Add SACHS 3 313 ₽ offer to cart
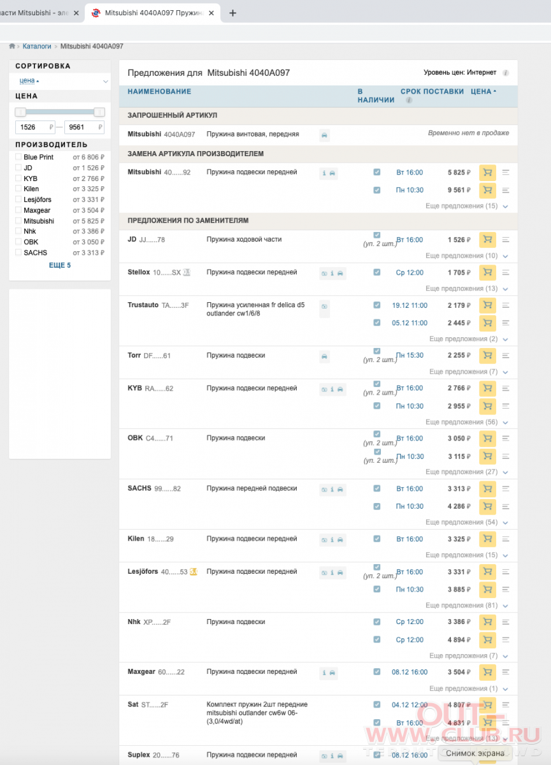 (x=487, y=488)
